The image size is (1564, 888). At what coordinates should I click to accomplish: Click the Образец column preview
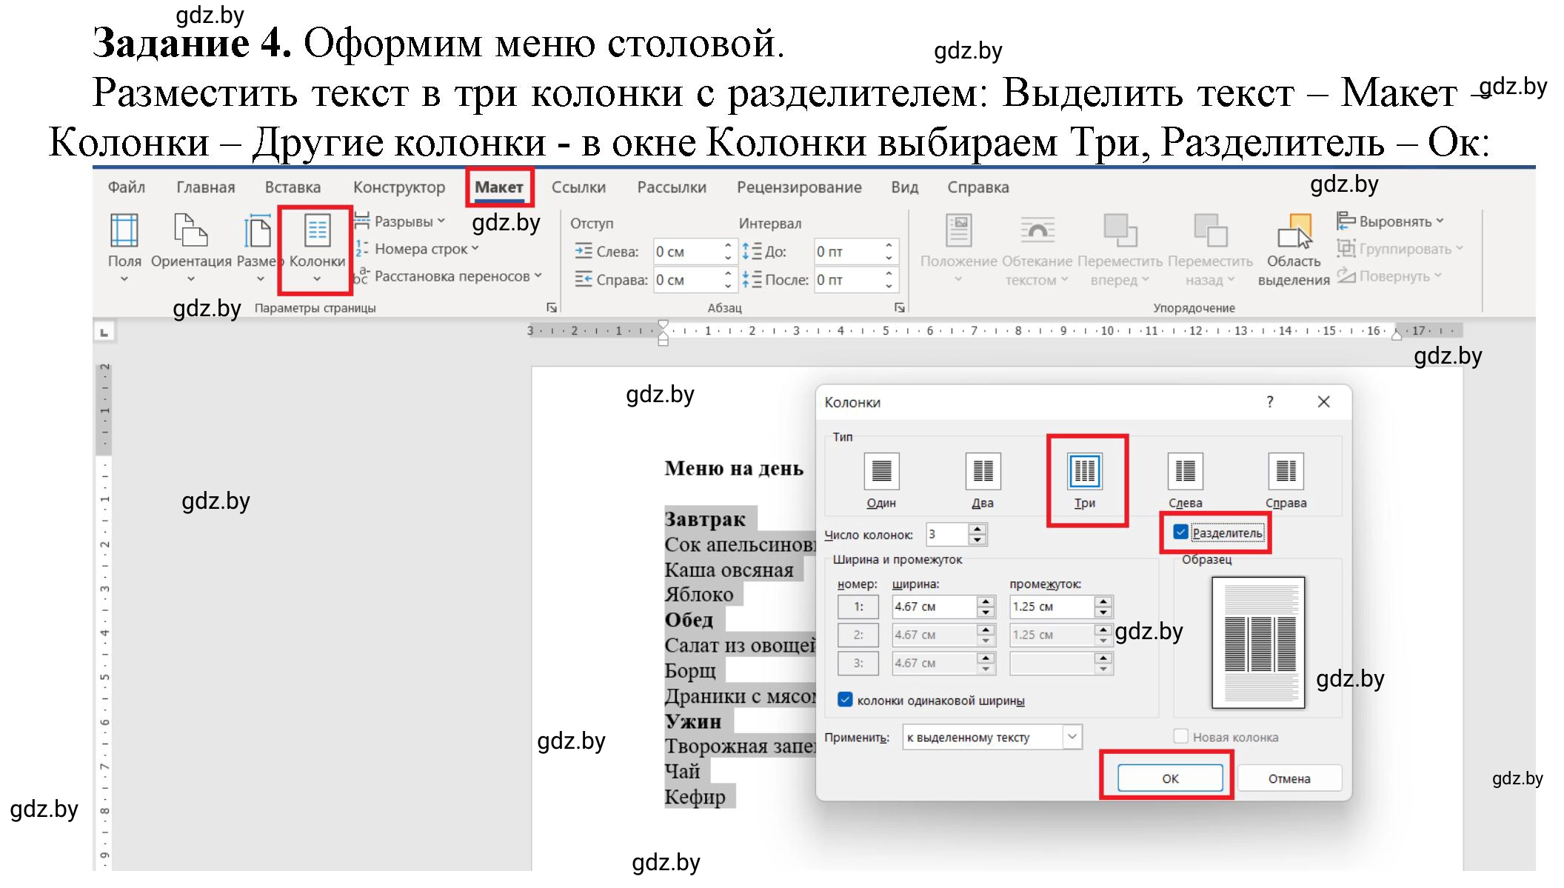click(x=1258, y=642)
